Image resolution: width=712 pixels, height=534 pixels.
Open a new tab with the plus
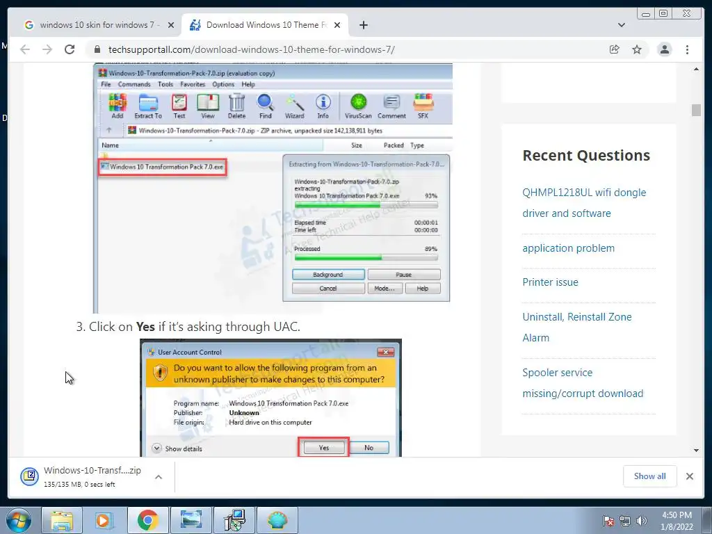click(x=363, y=25)
